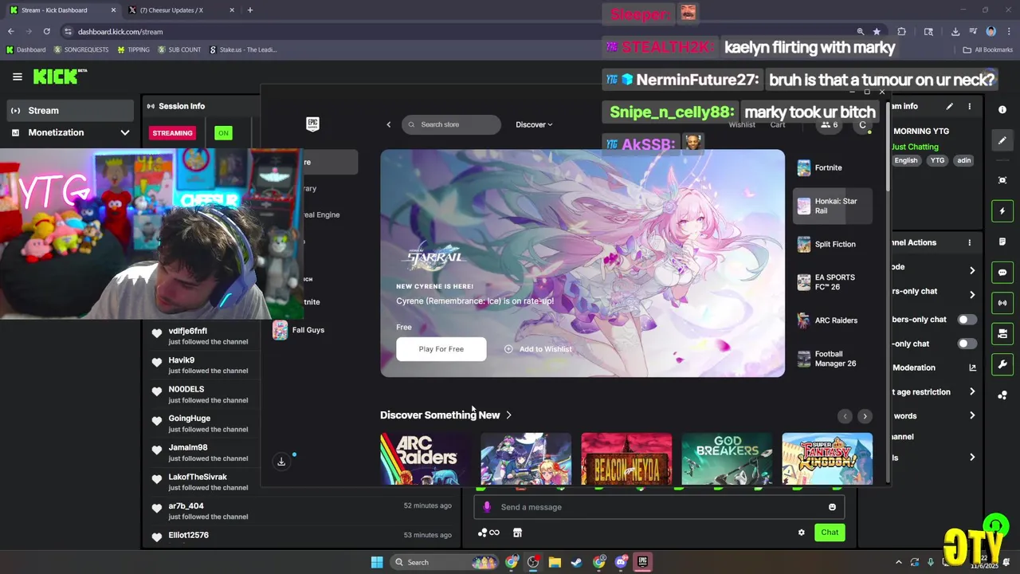The height and width of the screenshot is (574, 1020).
Task: Open emoji picker in message box
Action: point(832,507)
